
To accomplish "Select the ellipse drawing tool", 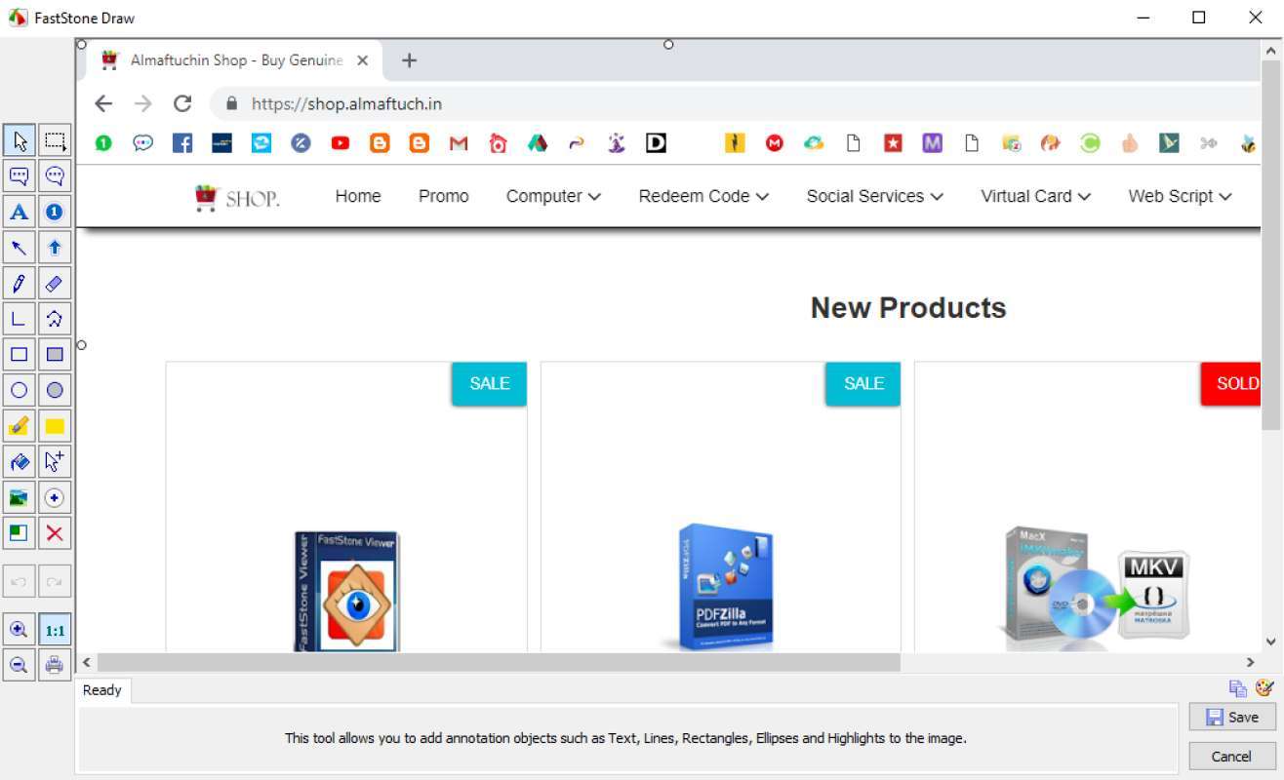I will click(19, 390).
